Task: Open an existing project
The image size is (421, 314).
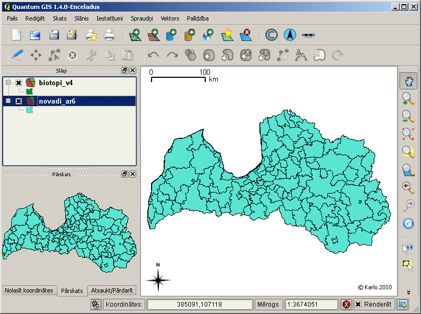Action: pos(35,35)
